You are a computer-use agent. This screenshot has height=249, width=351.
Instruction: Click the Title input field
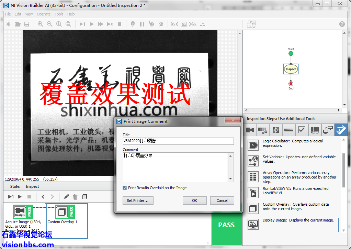click(x=178, y=141)
